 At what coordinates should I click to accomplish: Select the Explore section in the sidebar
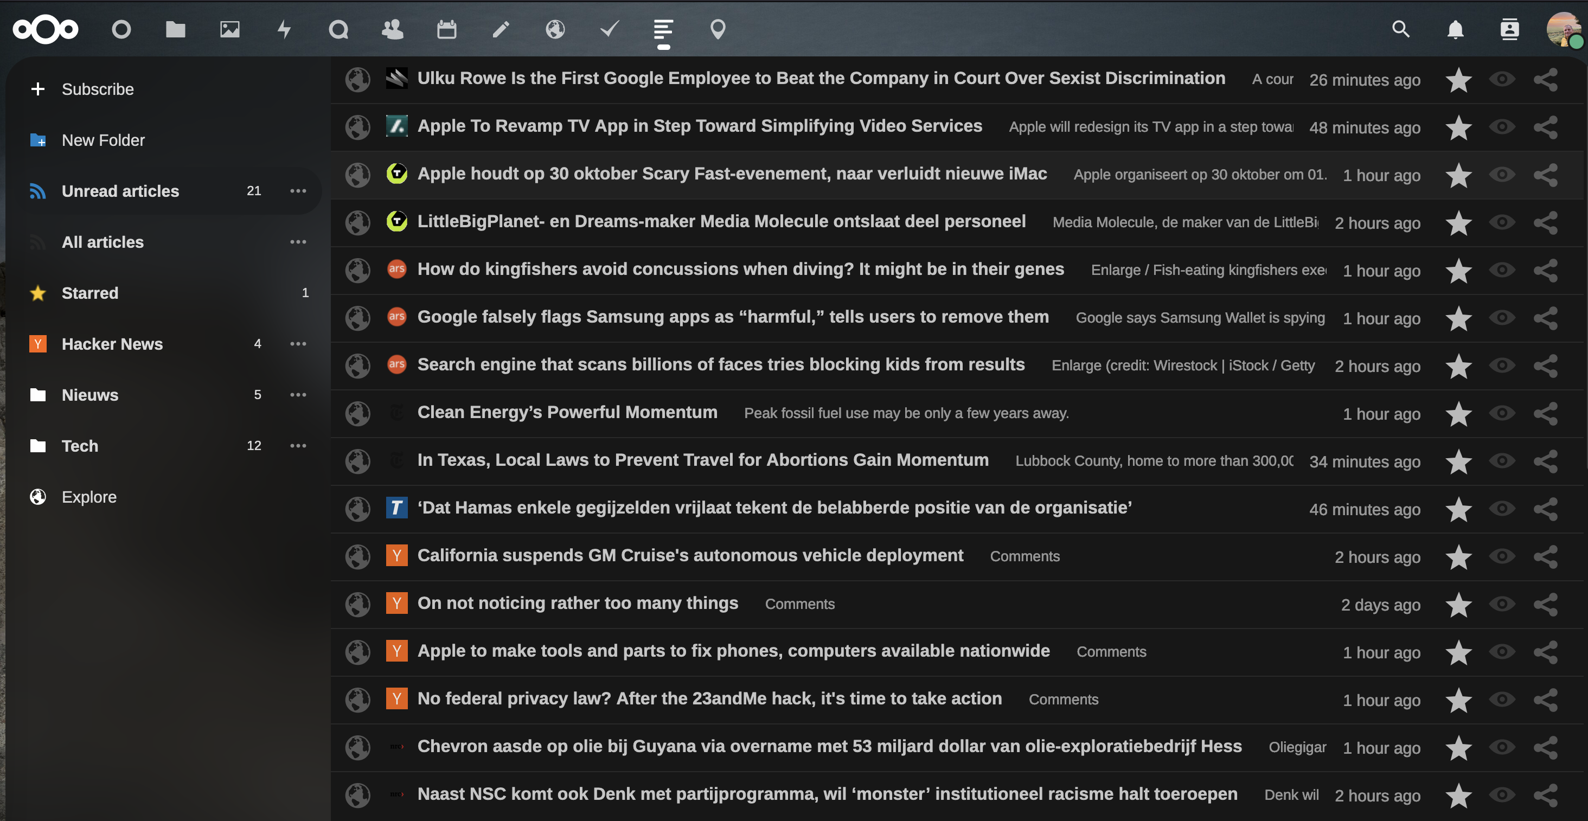click(x=89, y=497)
